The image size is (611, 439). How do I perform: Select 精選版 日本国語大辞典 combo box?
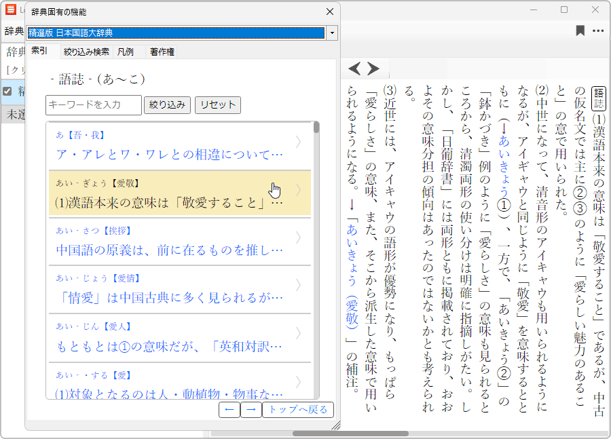[x=176, y=33]
